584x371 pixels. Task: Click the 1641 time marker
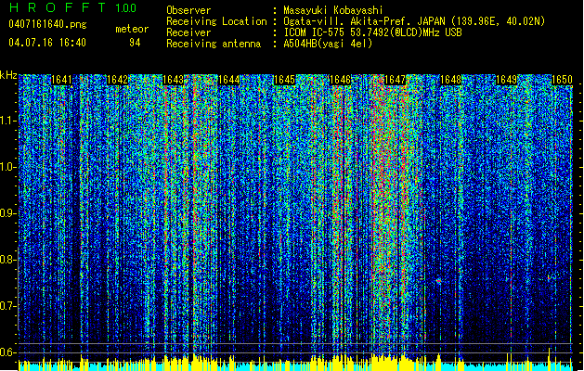[61, 80]
